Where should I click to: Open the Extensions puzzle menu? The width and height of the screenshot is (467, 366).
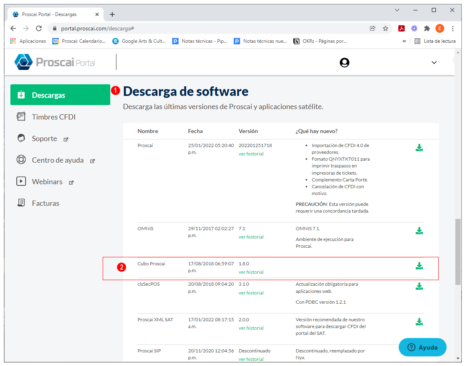[427, 28]
